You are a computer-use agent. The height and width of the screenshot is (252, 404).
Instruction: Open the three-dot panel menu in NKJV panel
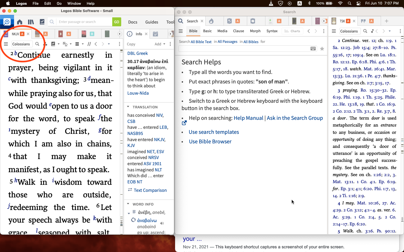pos(119,44)
